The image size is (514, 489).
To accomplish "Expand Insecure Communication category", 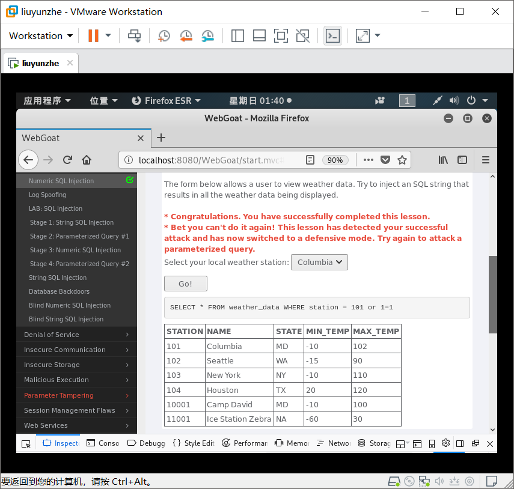I will coord(77,350).
